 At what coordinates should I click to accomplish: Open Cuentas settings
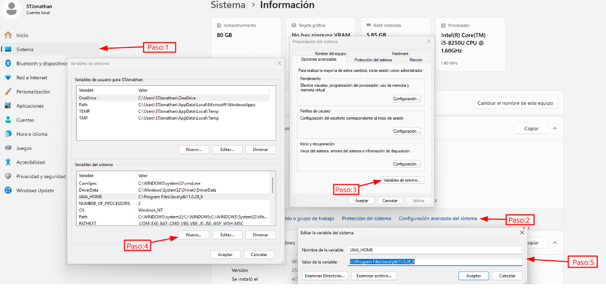[25, 120]
